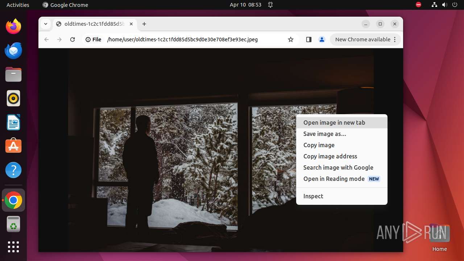Viewport: 464px width, 261px height.
Task: Expand the tab search dropdown arrow
Action: coord(46,24)
